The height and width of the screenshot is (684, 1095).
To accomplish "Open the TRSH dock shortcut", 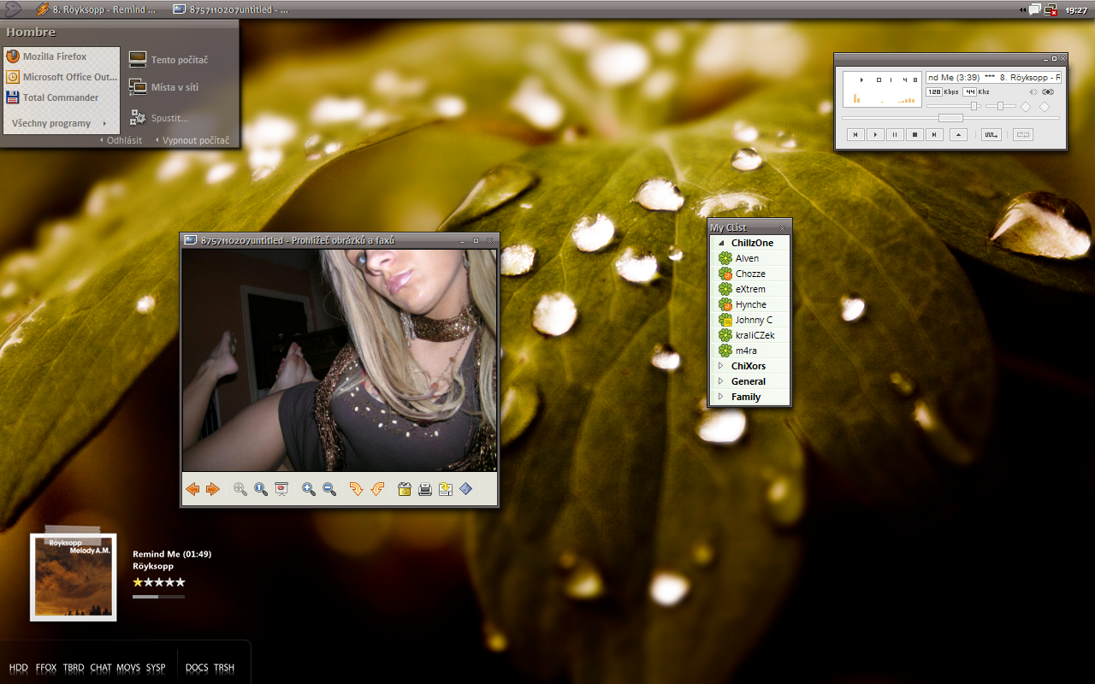I will pyautogui.click(x=224, y=668).
